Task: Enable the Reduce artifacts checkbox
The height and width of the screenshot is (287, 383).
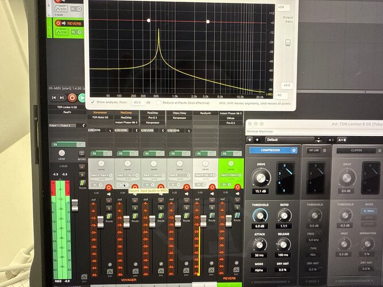Action: [158, 103]
